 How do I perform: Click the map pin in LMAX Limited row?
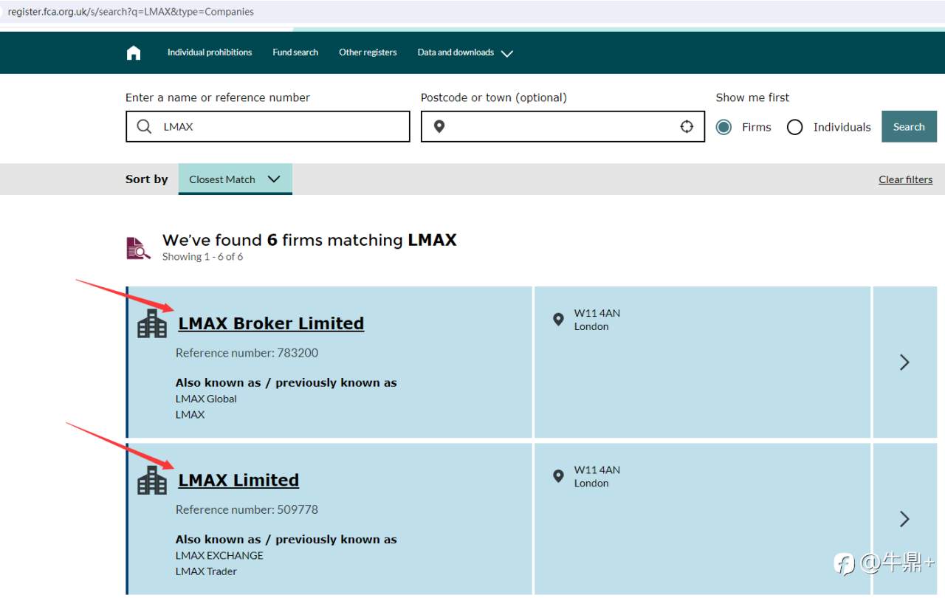558,475
